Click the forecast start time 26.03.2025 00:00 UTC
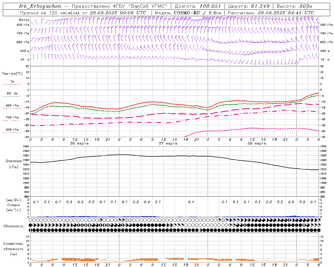The image size is (334, 267). (118, 13)
